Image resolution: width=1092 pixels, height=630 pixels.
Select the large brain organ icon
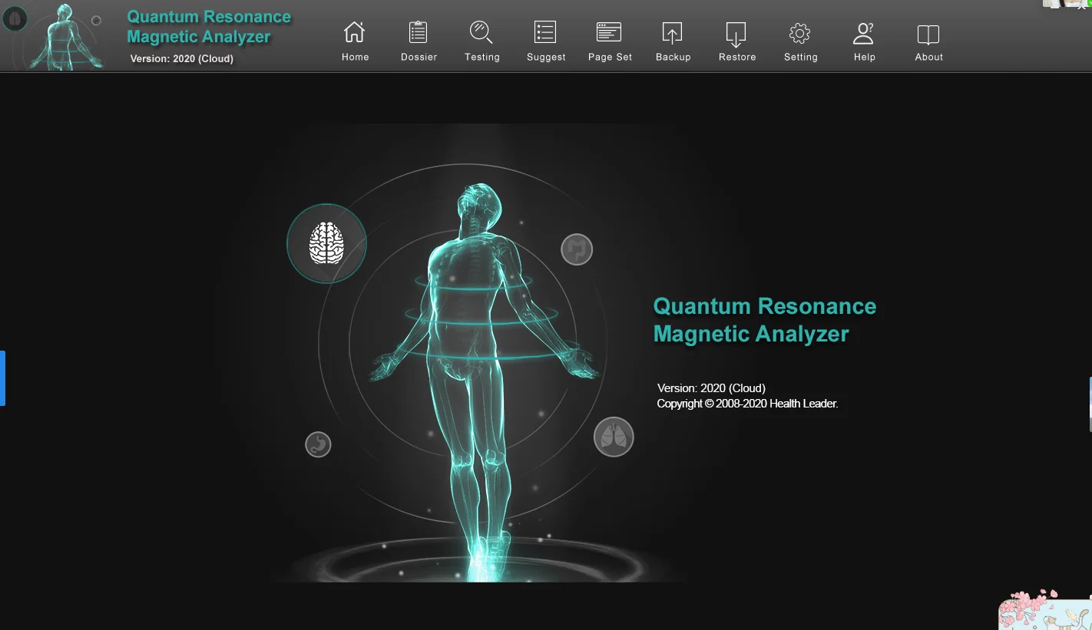pyautogui.click(x=326, y=243)
